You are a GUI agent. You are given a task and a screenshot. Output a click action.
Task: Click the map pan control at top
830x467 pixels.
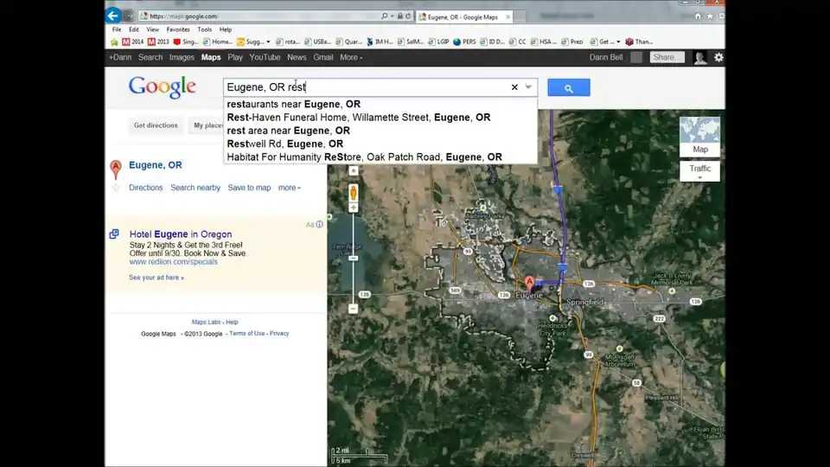(353, 170)
